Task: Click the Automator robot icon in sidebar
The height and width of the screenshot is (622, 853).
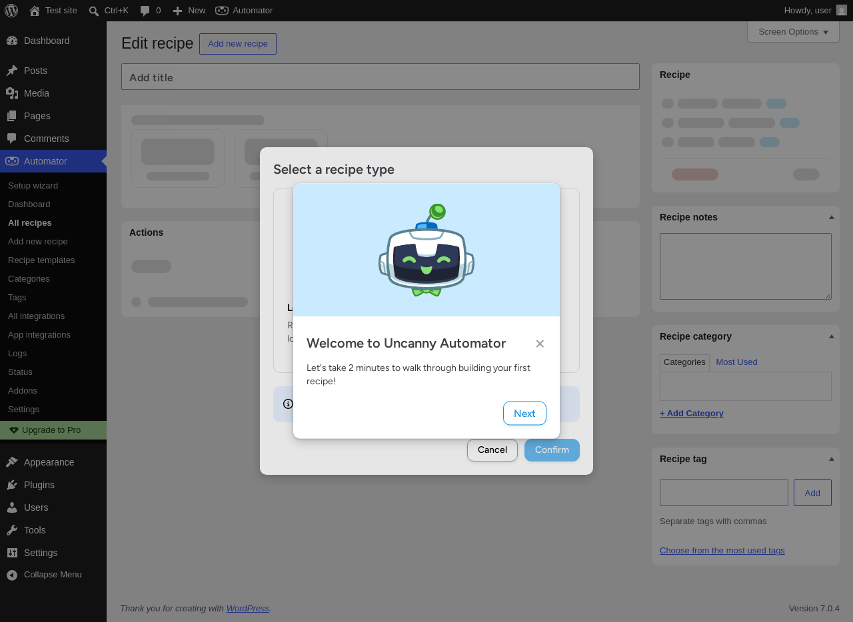Action: pos(12,161)
